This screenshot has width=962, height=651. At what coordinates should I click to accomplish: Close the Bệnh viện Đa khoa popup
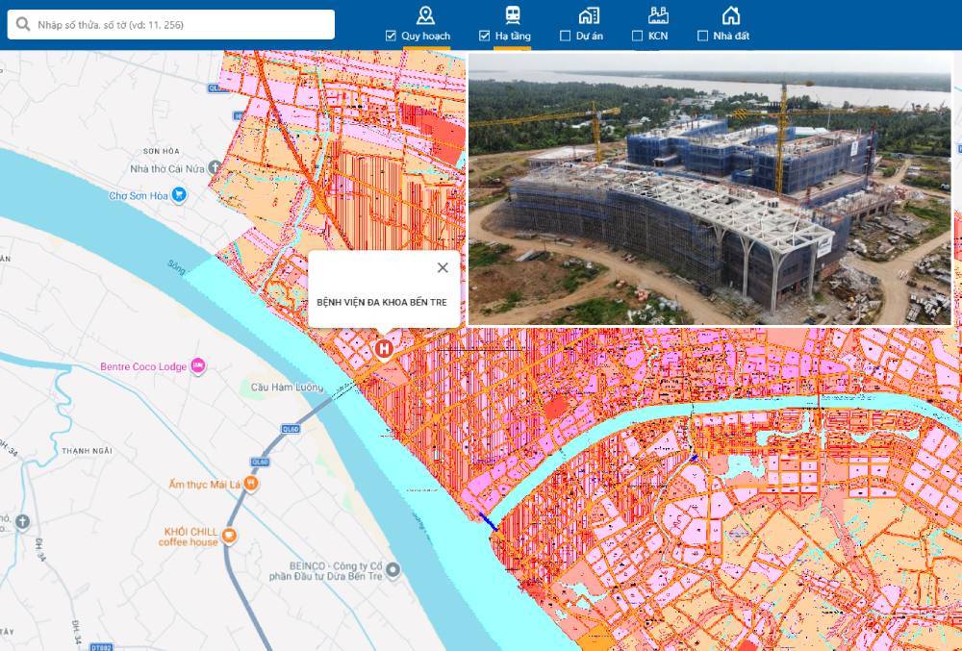click(443, 267)
